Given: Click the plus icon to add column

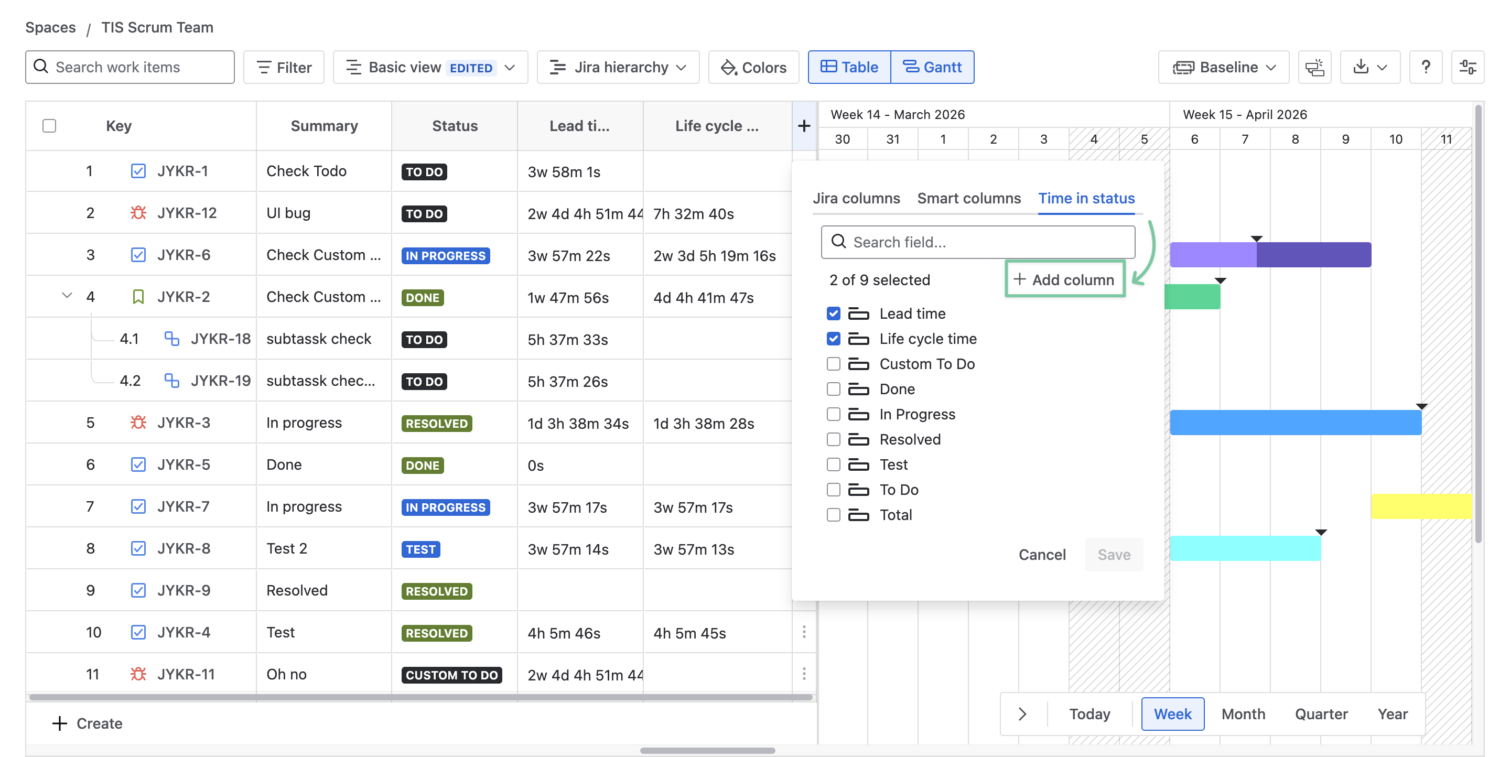Looking at the screenshot, I should [x=804, y=125].
